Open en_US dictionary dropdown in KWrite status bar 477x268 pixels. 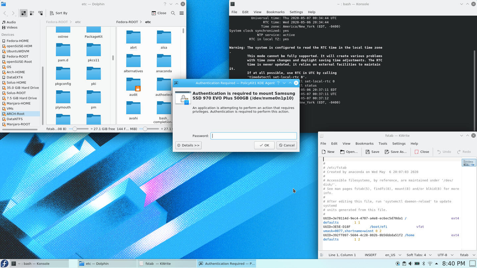[x=393, y=255]
